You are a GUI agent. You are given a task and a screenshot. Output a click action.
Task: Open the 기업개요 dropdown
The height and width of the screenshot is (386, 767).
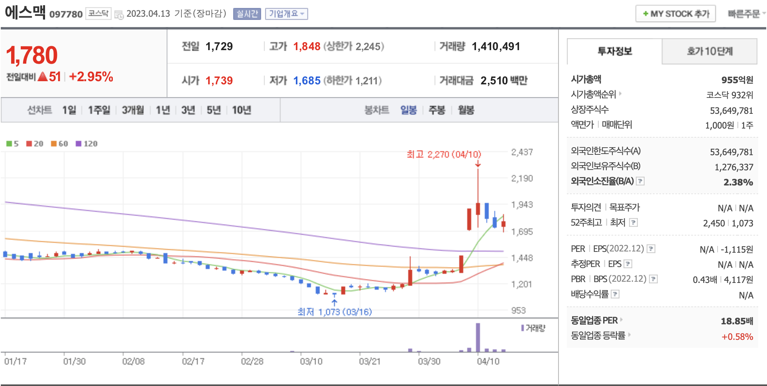click(286, 14)
